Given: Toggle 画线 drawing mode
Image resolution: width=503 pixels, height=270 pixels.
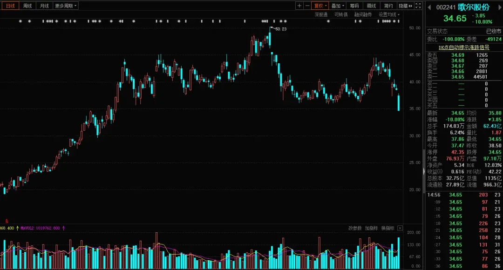Looking at the screenshot, I should click(x=371, y=6).
